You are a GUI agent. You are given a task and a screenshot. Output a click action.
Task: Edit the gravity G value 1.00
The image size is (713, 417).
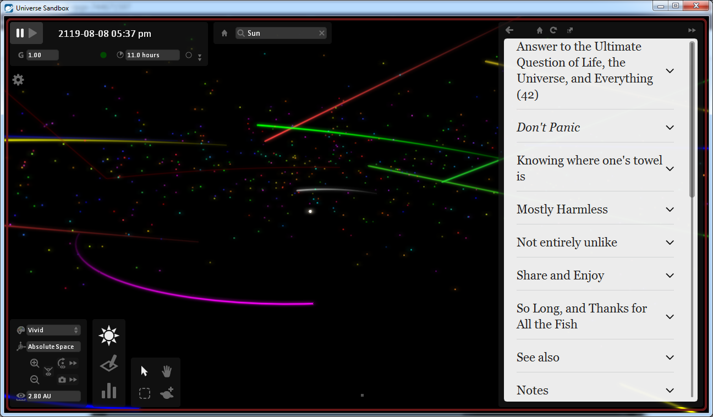(x=42, y=55)
